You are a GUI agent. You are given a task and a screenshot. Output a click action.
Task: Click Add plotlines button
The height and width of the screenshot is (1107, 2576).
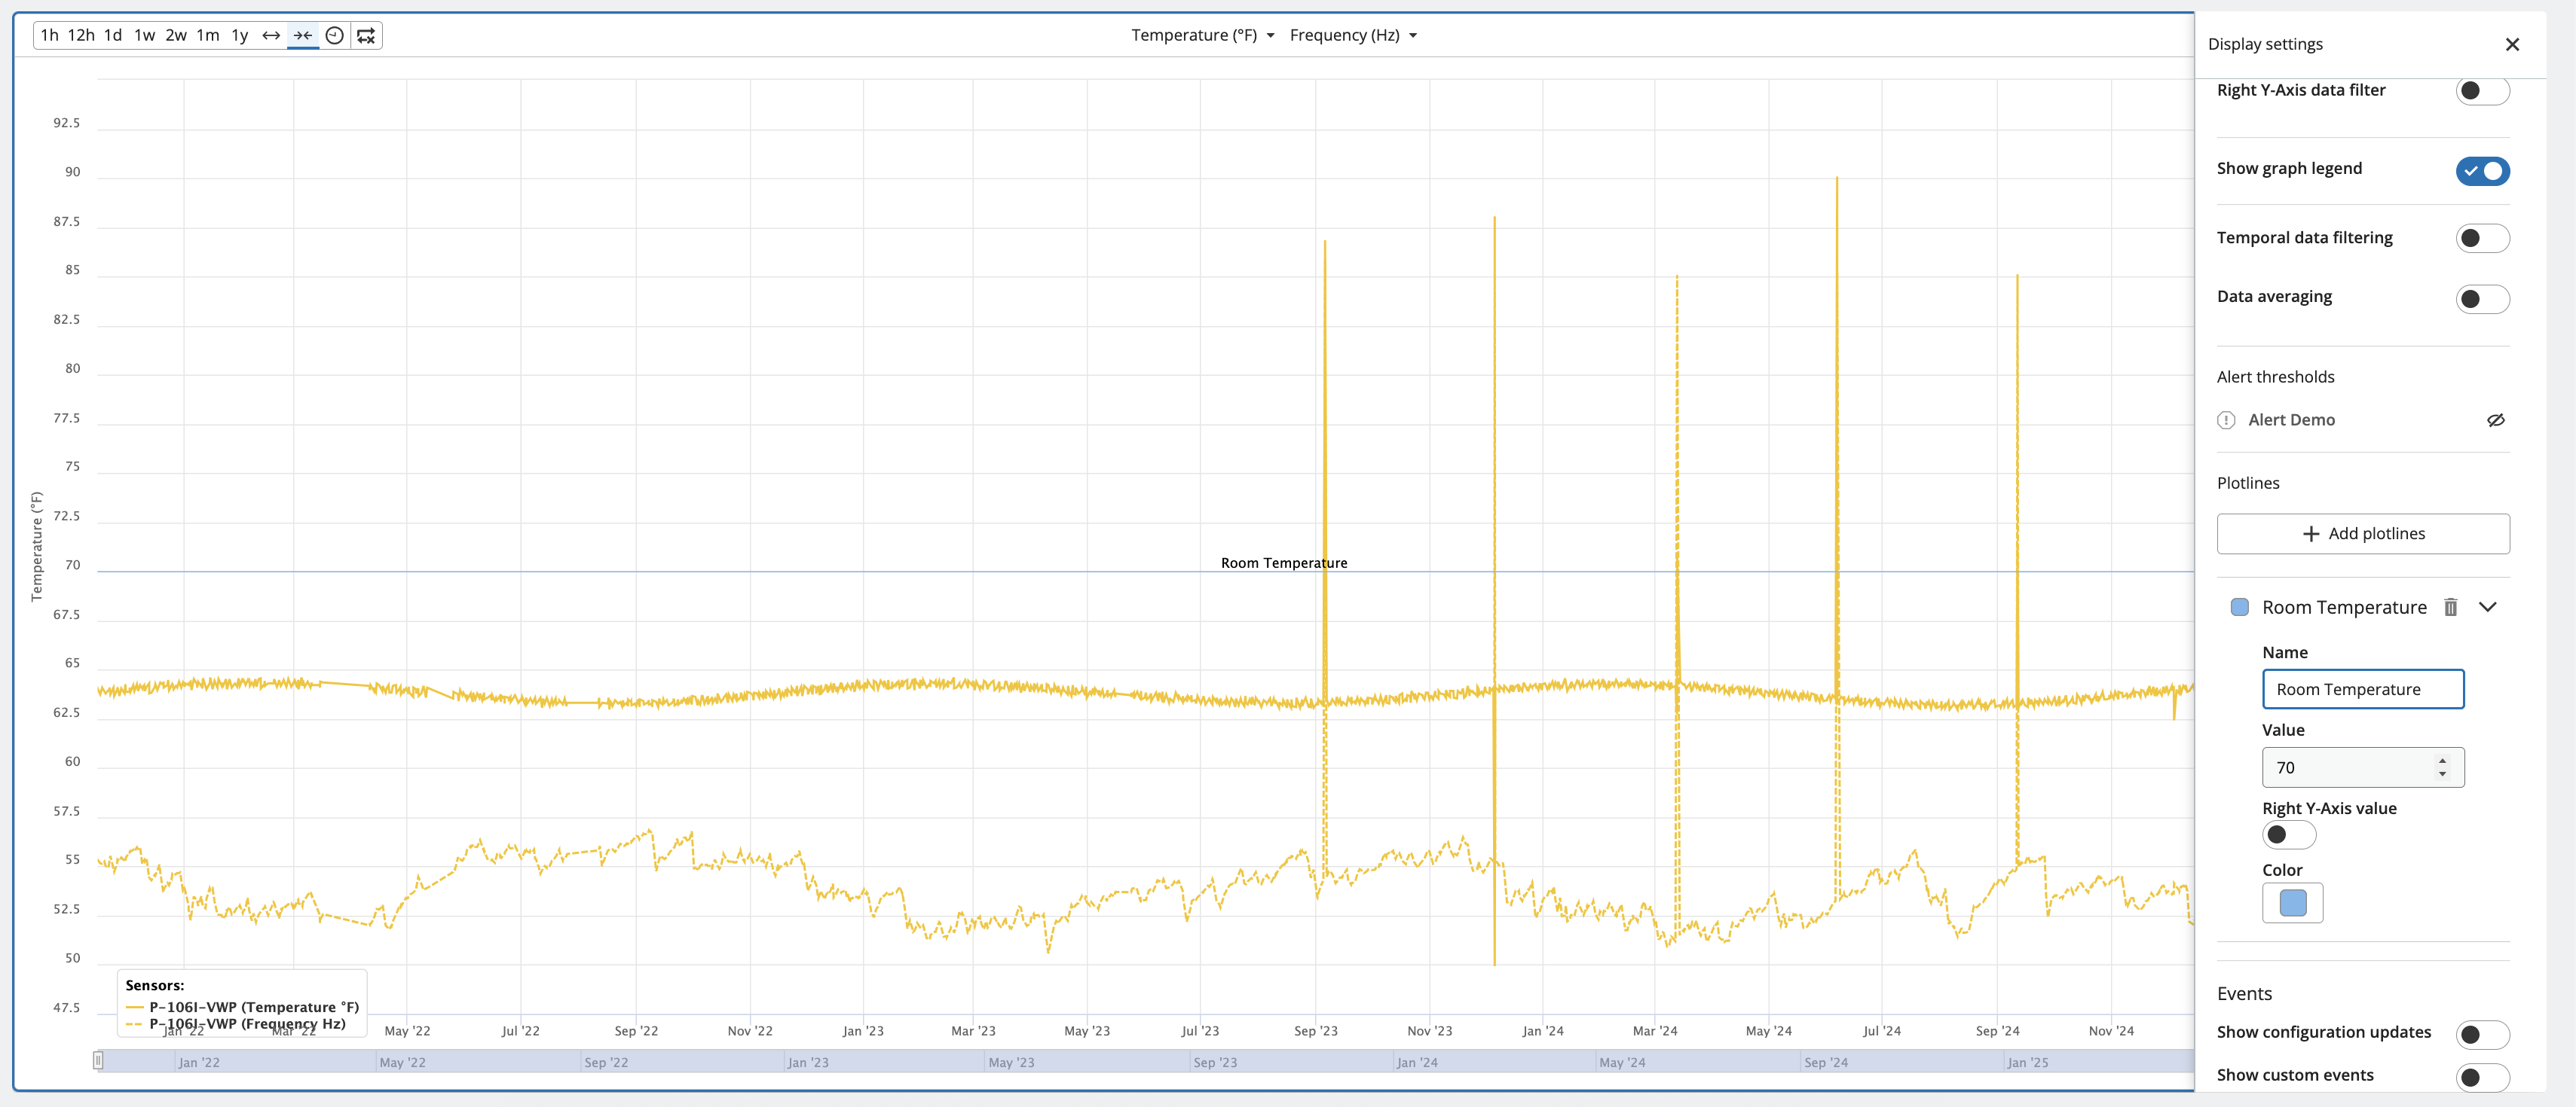coord(2362,533)
